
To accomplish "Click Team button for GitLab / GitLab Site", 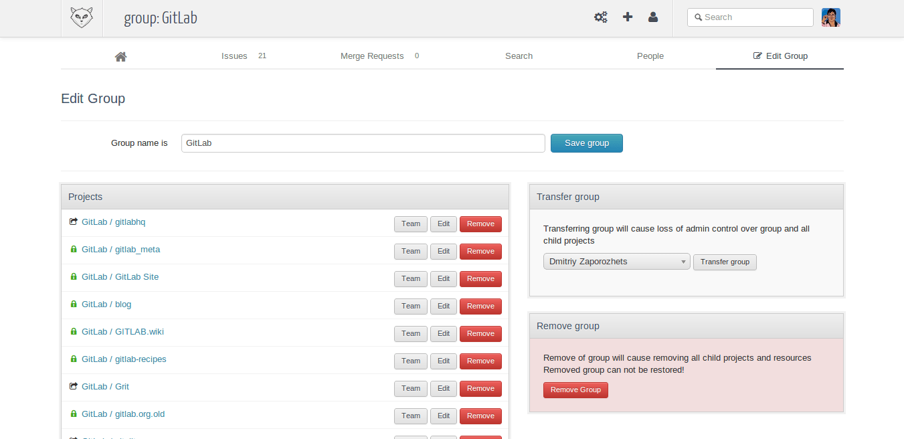I will pyautogui.click(x=410, y=278).
